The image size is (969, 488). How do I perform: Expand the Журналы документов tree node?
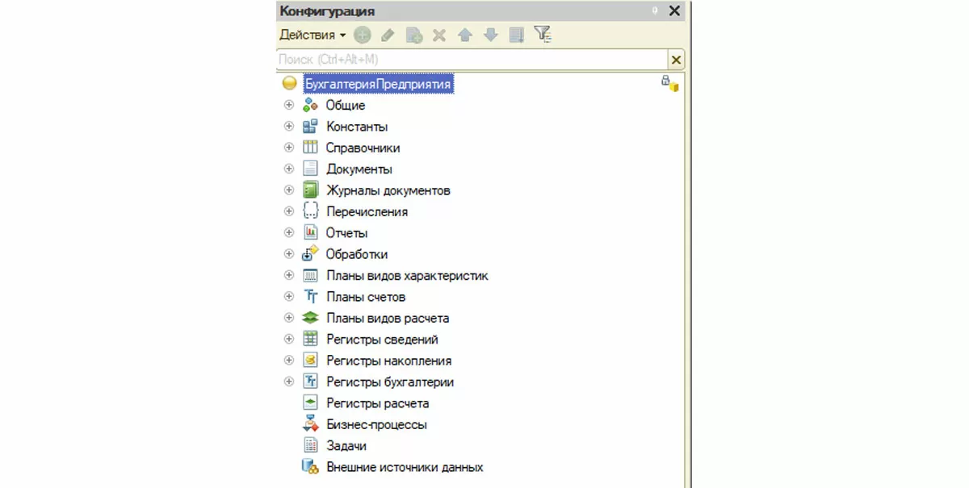click(x=288, y=190)
